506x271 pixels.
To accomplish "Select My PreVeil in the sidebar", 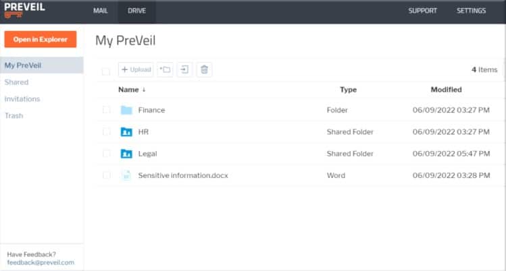I will tap(42, 65).
